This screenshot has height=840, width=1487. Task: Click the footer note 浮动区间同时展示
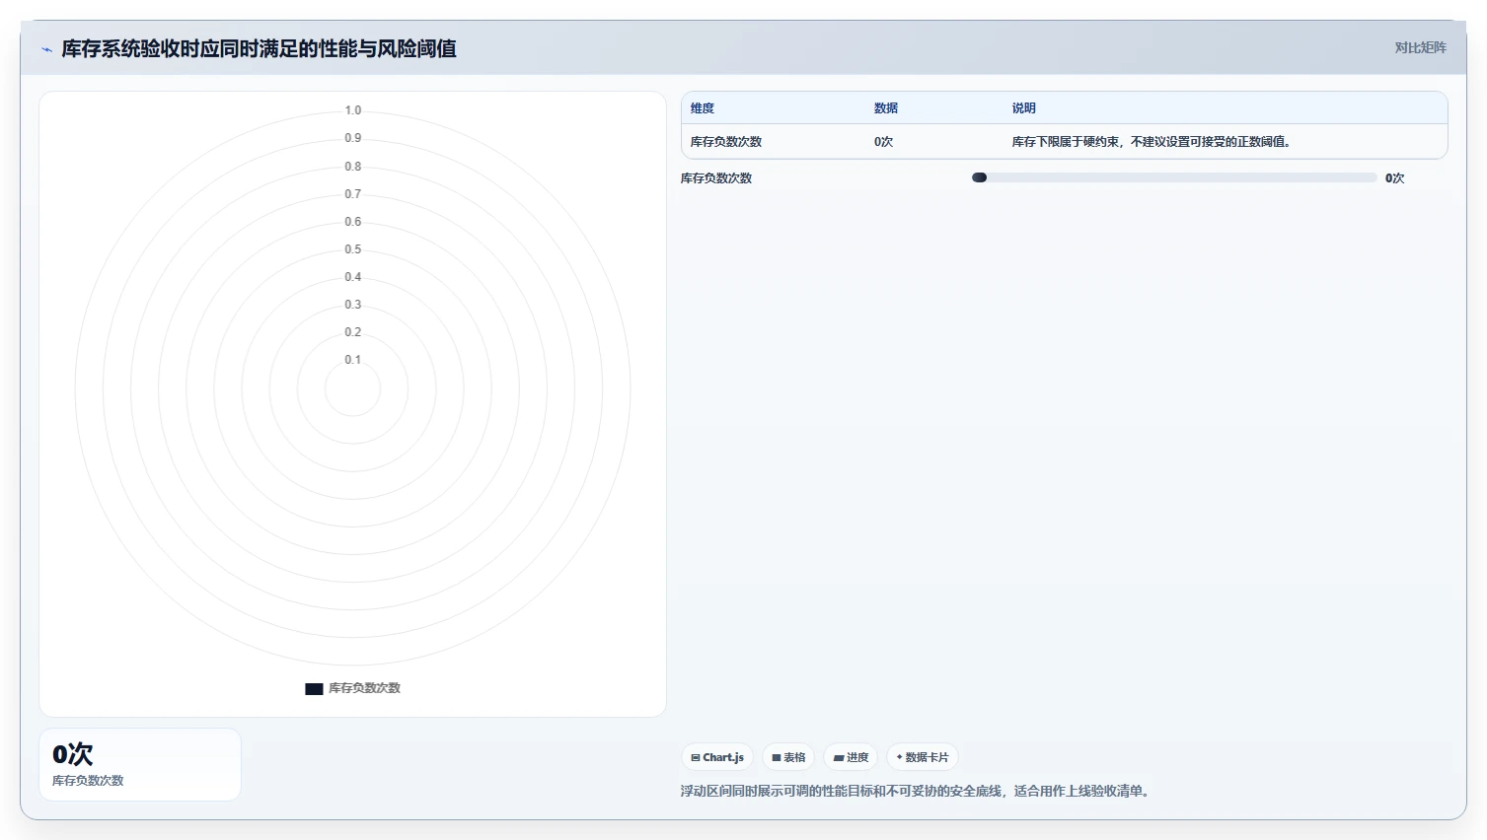[x=917, y=791]
